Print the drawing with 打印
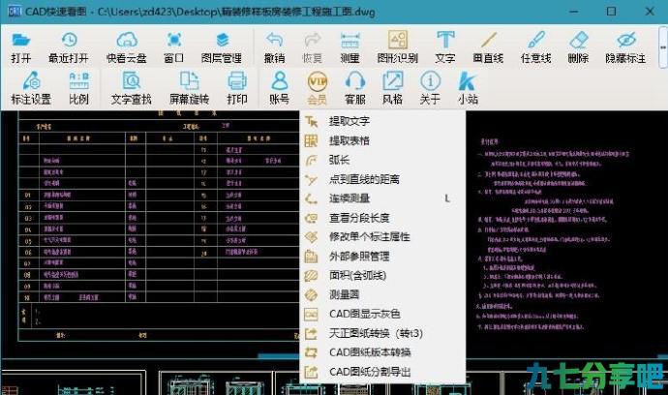 coord(237,88)
